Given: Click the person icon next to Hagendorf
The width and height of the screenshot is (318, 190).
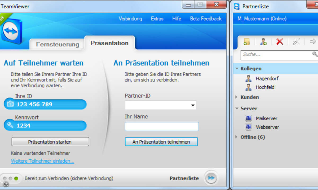Looking at the screenshot, I should pyautogui.click(x=248, y=78).
